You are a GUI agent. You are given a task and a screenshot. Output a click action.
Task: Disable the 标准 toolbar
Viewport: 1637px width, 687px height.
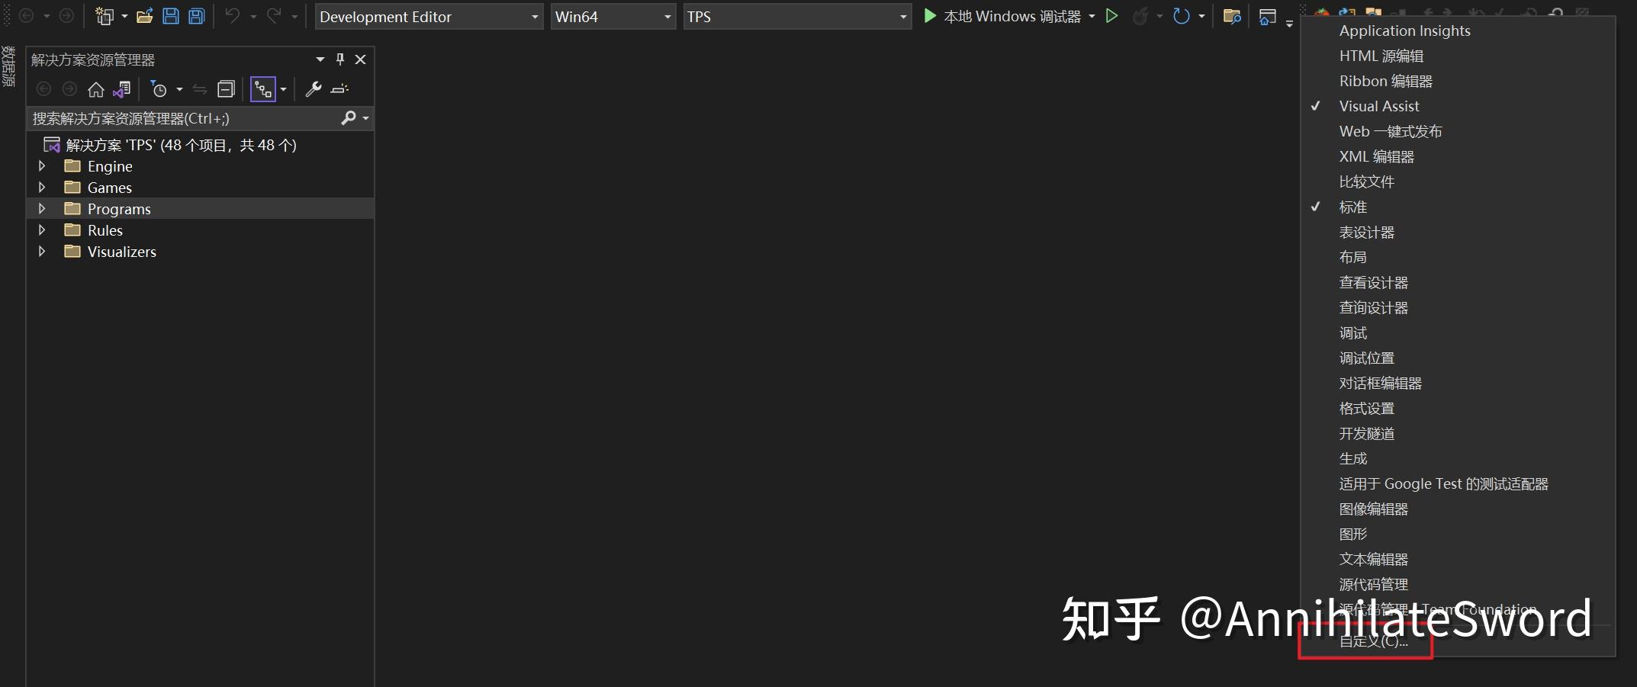(1352, 207)
